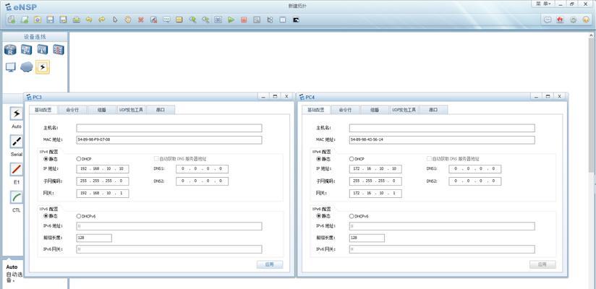Click PC3 IP address field 192.168.10.10
The width and height of the screenshot is (596, 289).
point(103,169)
